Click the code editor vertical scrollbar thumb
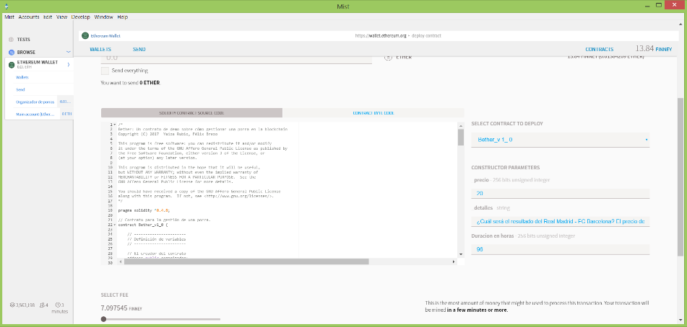This screenshot has width=687, height=327. click(x=460, y=137)
